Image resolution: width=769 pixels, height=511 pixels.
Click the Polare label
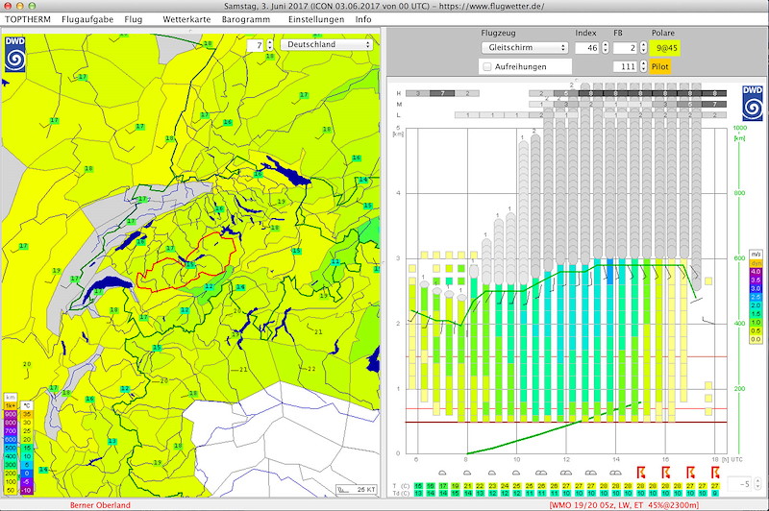coord(663,33)
